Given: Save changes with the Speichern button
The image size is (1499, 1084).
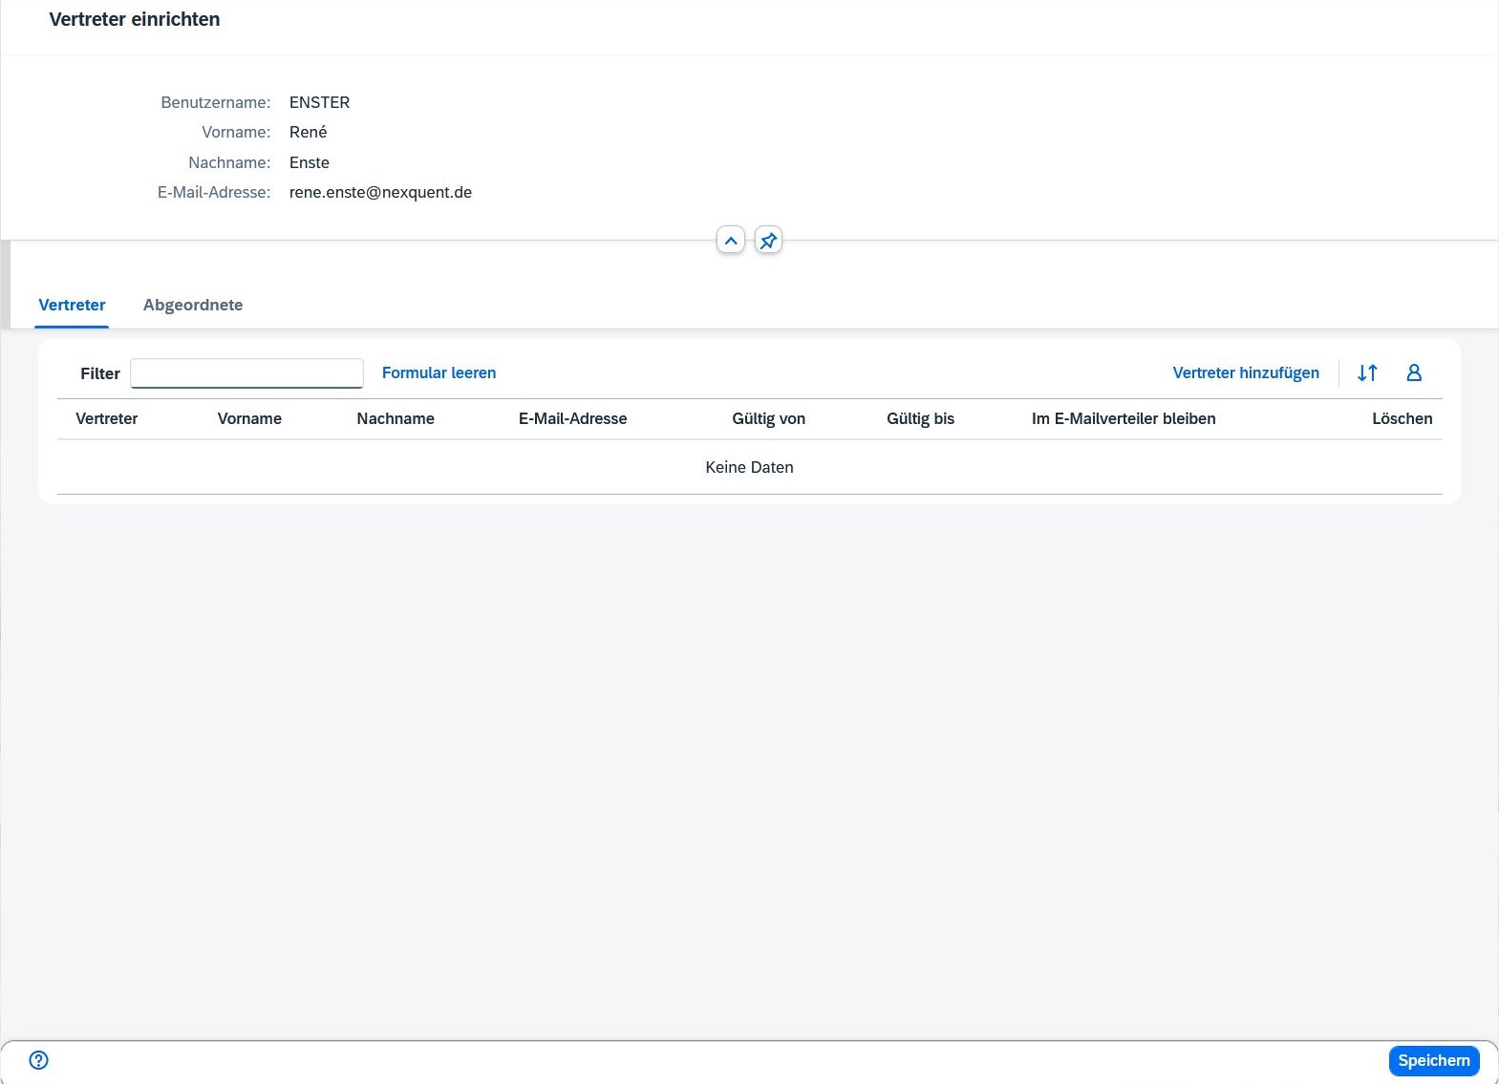Looking at the screenshot, I should [x=1433, y=1060].
